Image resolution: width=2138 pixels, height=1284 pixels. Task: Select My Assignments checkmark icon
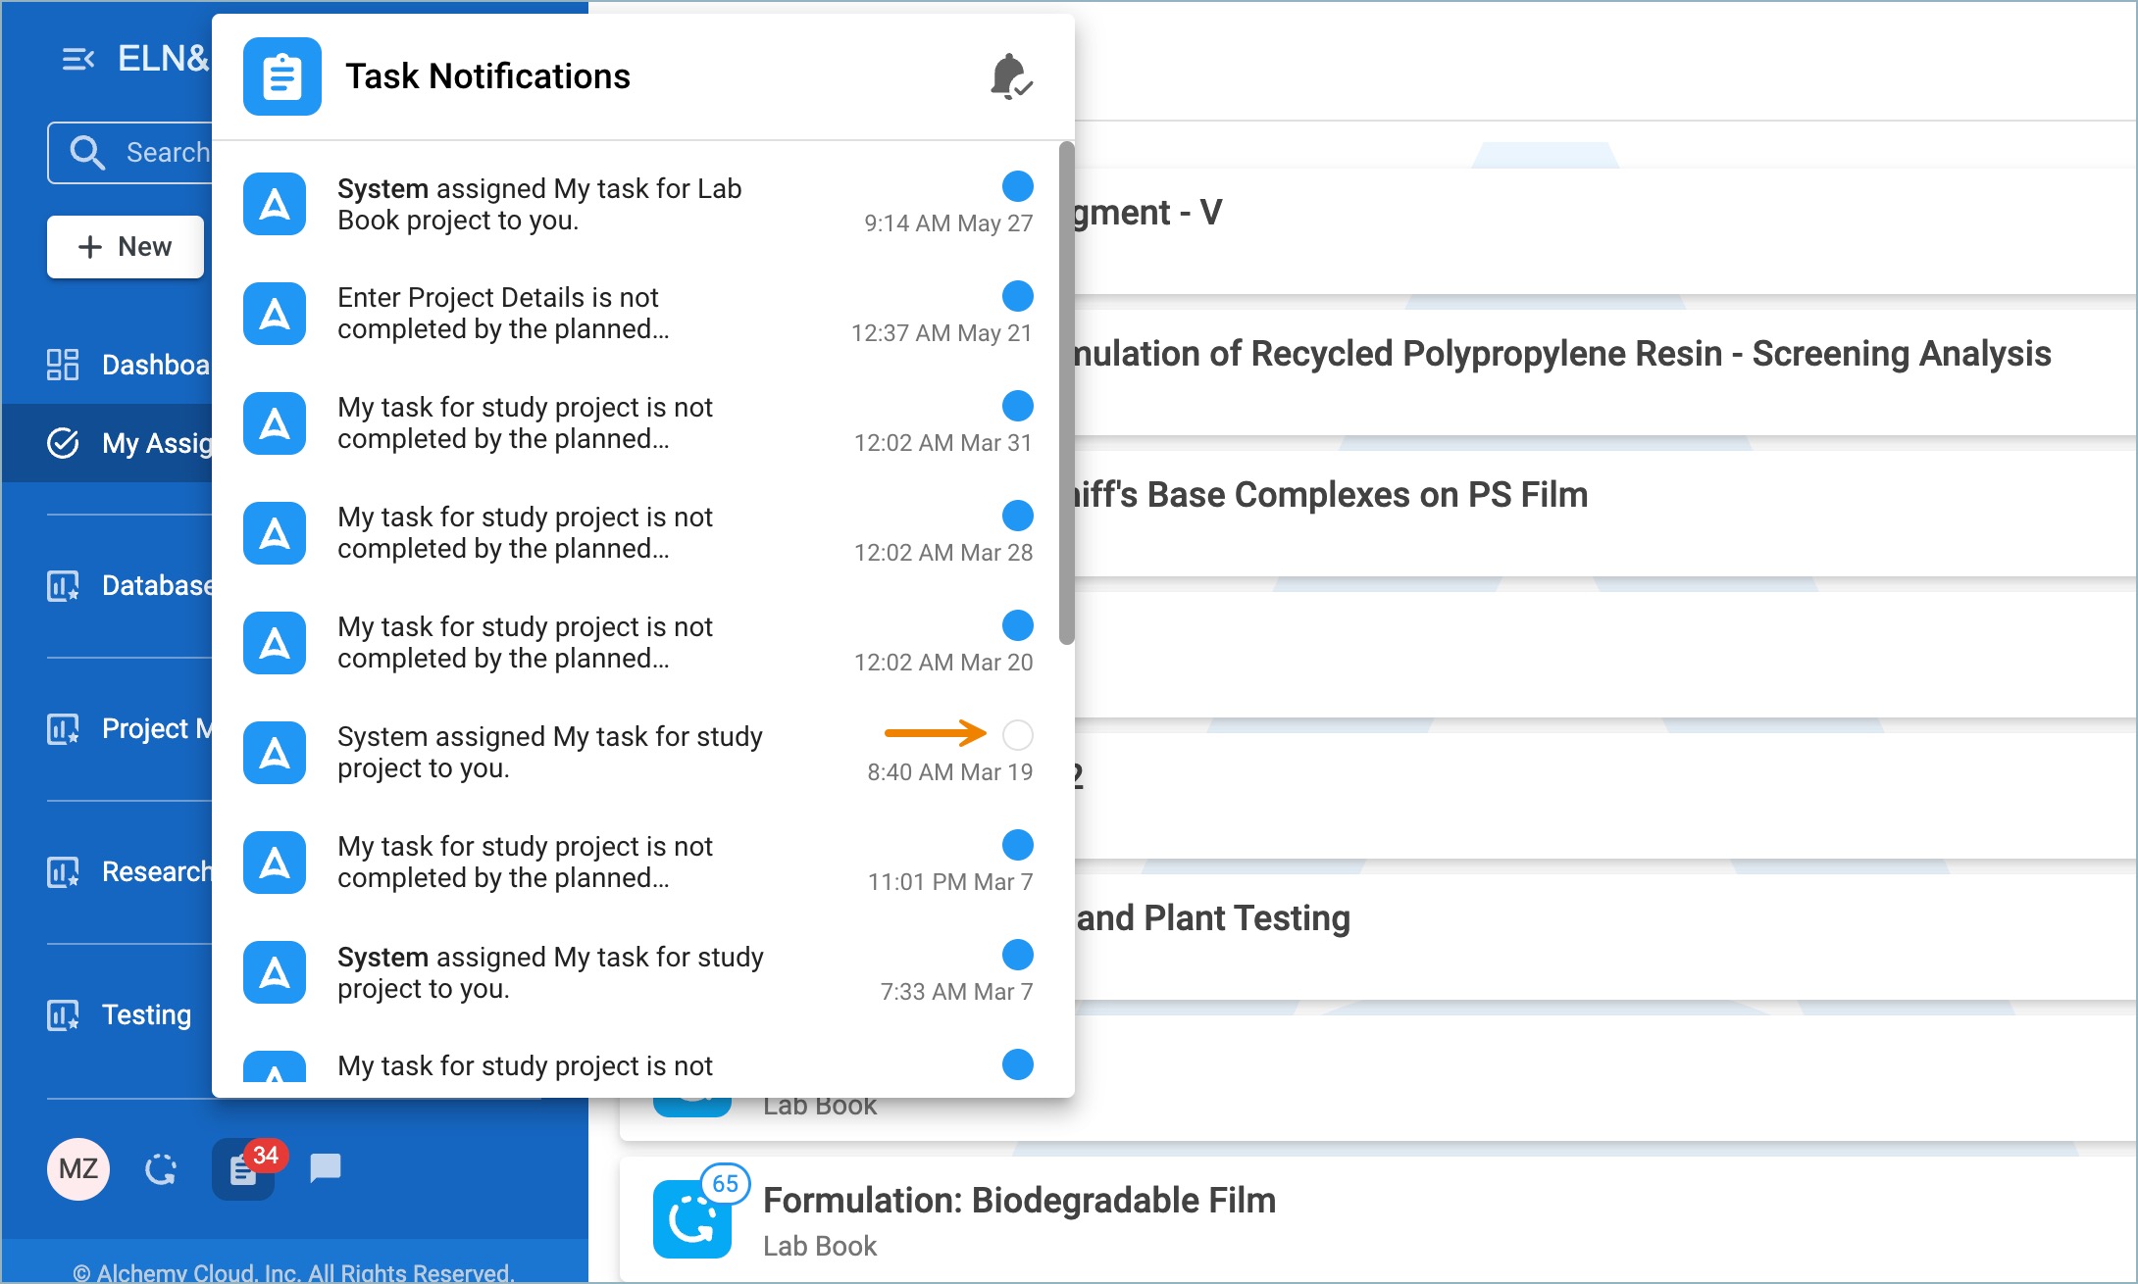(x=63, y=443)
